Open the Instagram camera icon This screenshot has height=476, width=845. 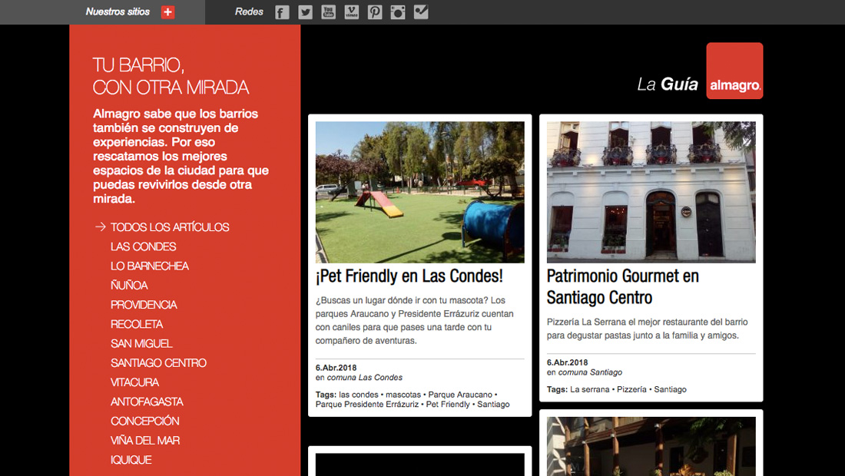tap(398, 12)
